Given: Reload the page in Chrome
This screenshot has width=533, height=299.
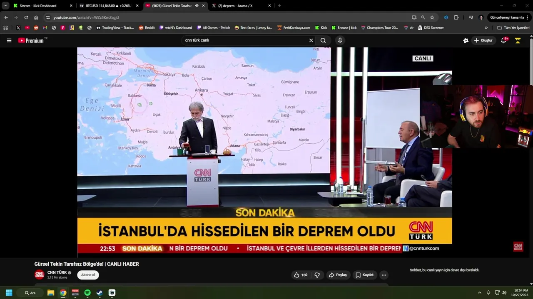Looking at the screenshot, I should [26, 17].
